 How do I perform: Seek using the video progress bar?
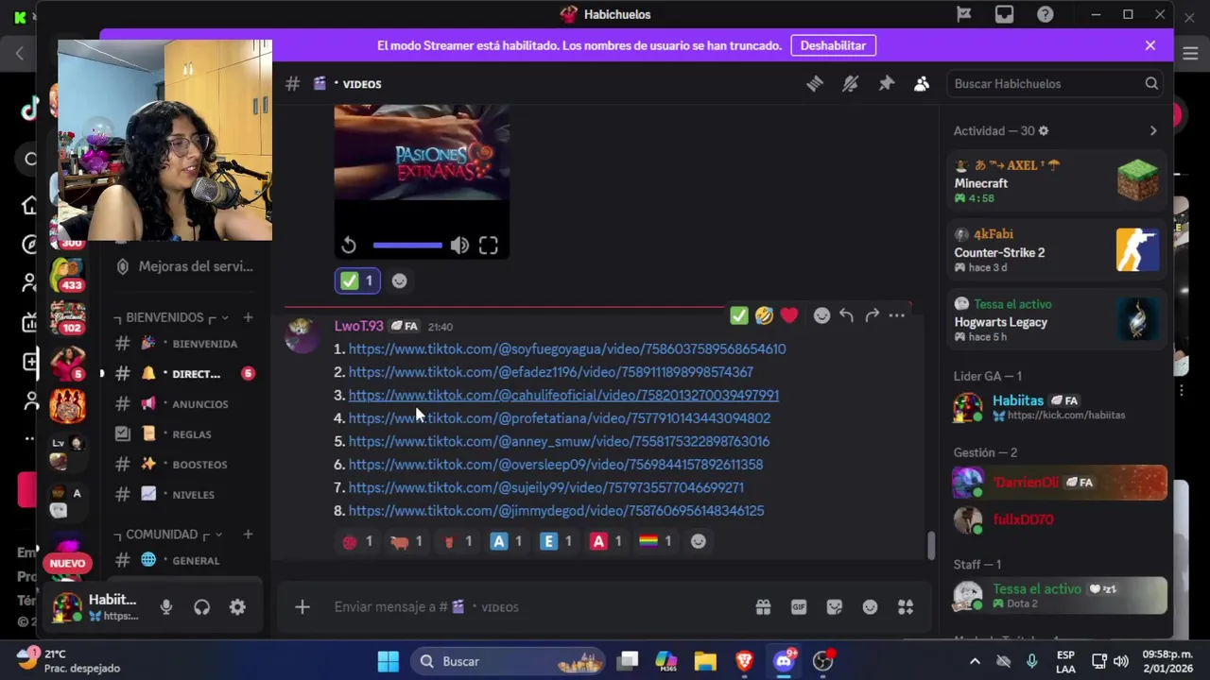(407, 246)
